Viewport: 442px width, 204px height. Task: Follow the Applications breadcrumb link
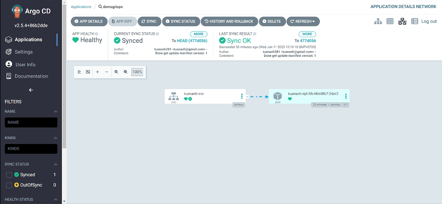pos(81,7)
